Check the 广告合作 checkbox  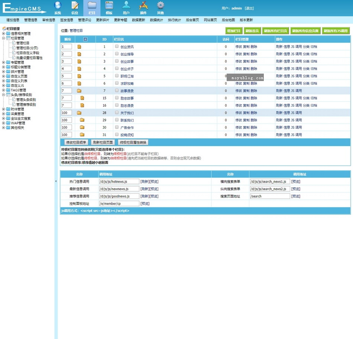[117, 127]
